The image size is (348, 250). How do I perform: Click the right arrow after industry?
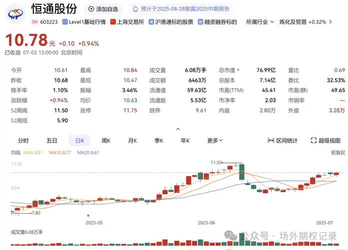coord(330,22)
